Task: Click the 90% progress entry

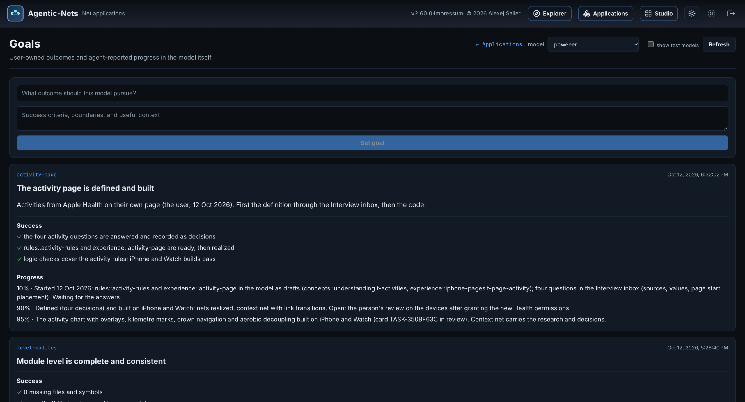Action: click(x=293, y=308)
